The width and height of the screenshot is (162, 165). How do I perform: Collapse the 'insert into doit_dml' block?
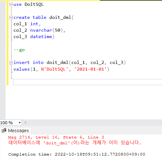pyautogui.click(x=11, y=63)
